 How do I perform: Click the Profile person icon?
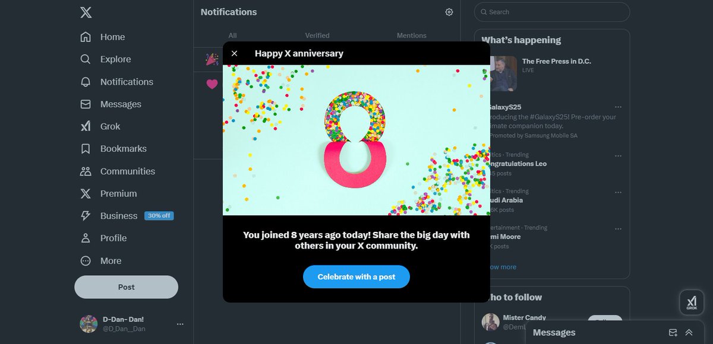click(86, 238)
